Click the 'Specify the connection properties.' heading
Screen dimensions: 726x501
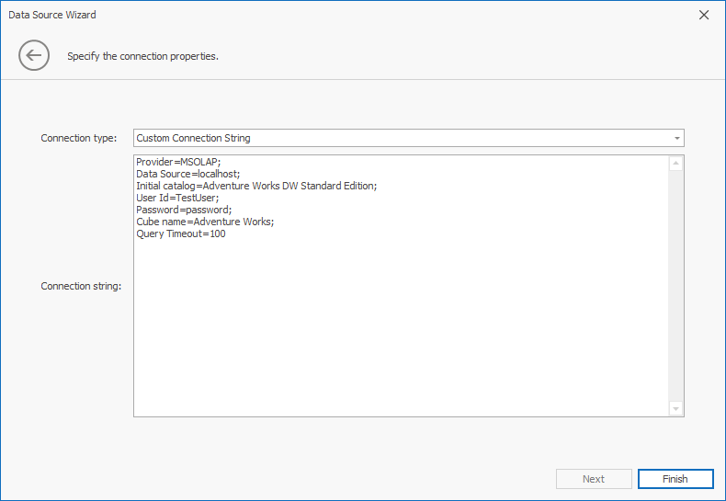click(x=142, y=56)
